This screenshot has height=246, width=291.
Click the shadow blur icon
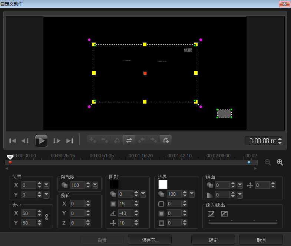113,204
